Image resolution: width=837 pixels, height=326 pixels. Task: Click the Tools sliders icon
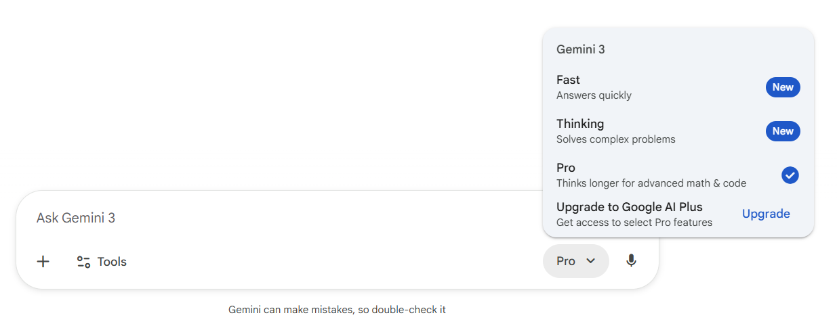[83, 262]
